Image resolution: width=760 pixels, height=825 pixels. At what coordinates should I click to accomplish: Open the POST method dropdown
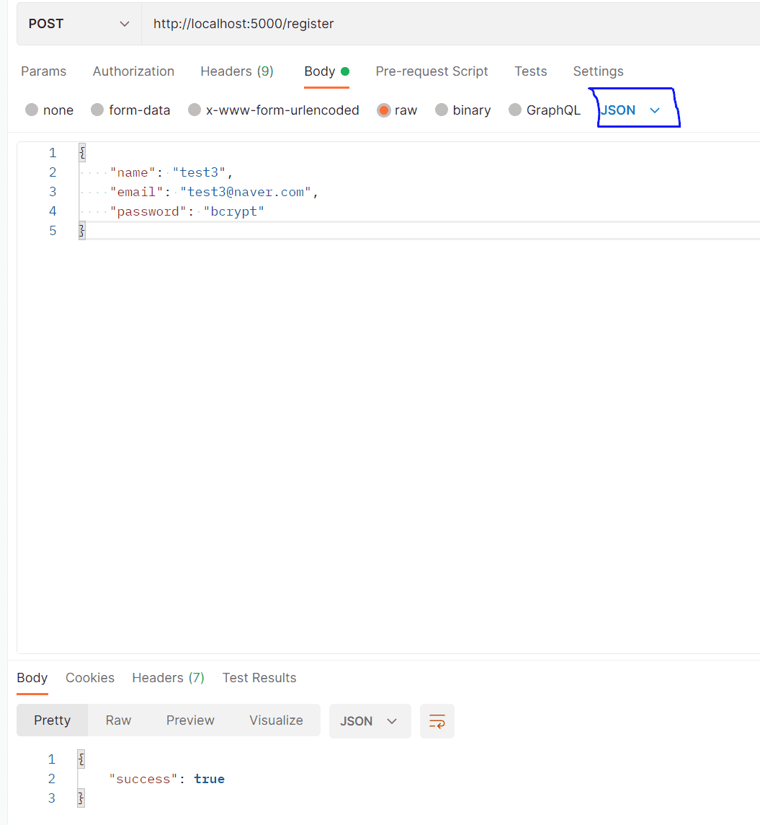pos(79,24)
